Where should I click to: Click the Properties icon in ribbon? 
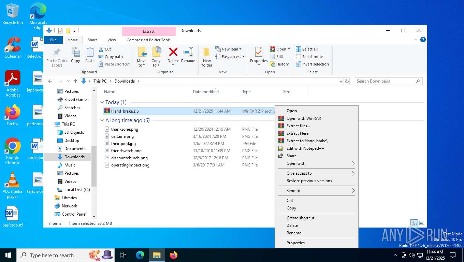259,52
